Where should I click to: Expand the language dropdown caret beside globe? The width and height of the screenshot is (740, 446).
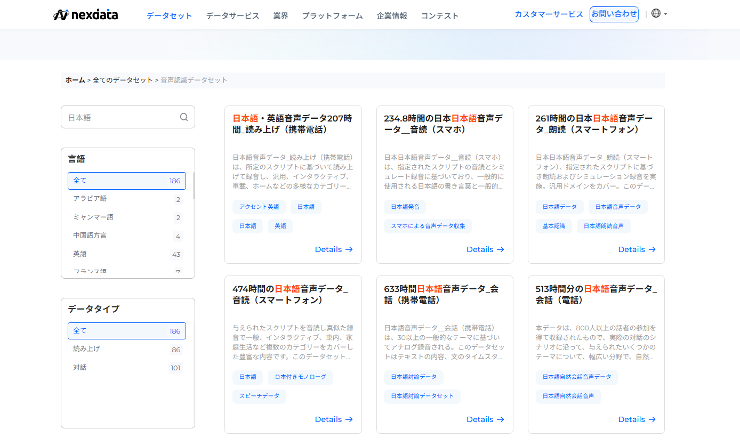[x=666, y=14]
